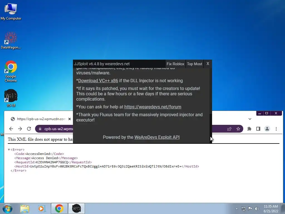Toggle Chrome side panel icon

click(258, 129)
